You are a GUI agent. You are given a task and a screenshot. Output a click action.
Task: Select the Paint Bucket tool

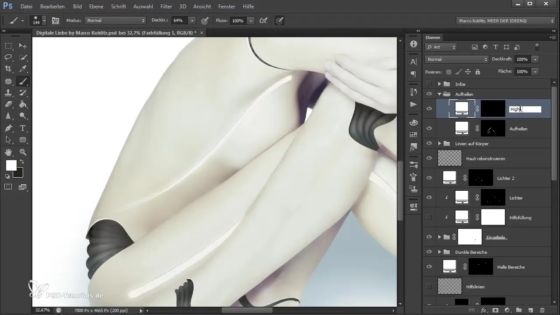(23, 105)
